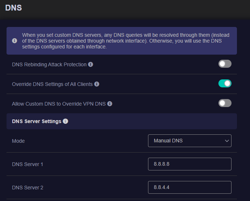Turn on Allow Custom DNS to Override VPN
The height and width of the screenshot is (201, 250).
pos(225,103)
